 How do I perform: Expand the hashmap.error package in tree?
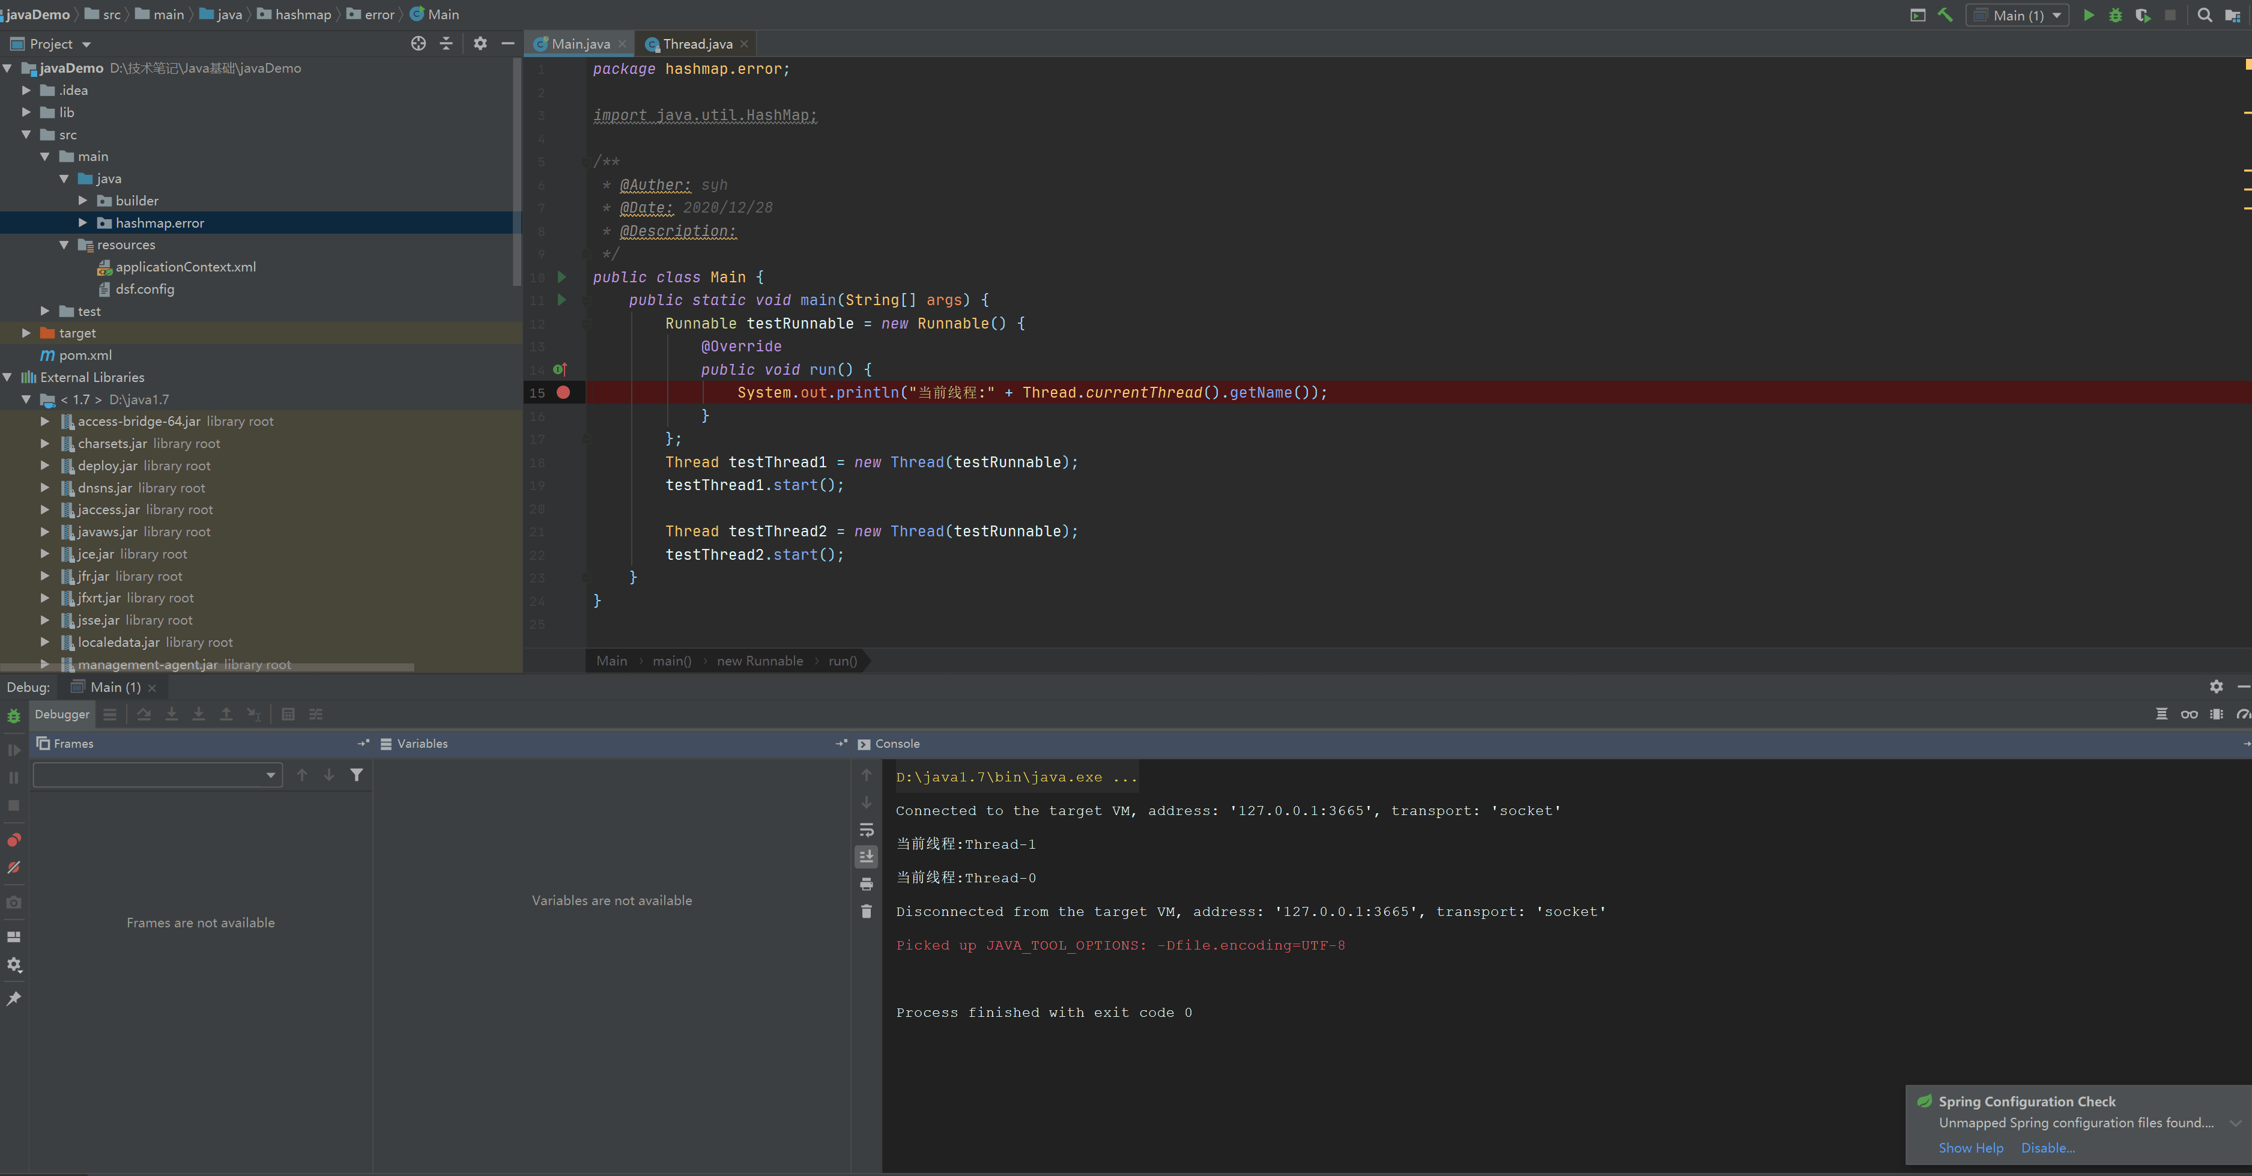click(x=83, y=223)
